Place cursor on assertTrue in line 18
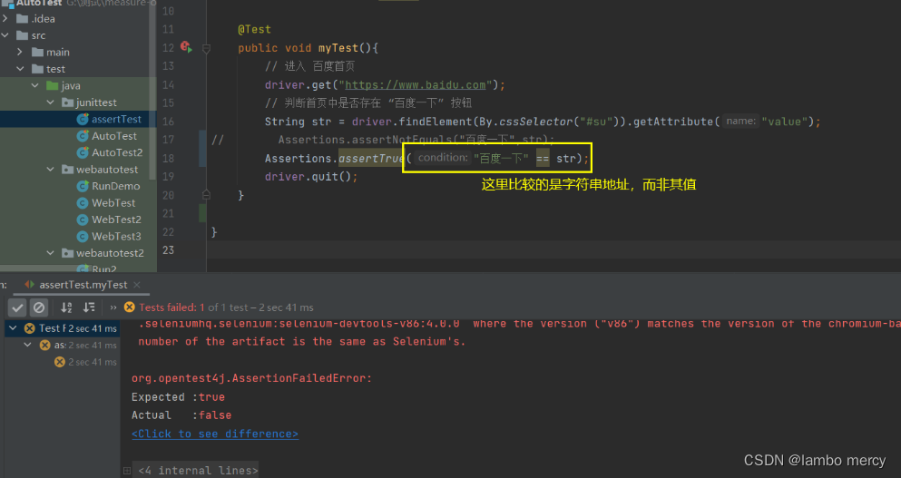901x478 pixels. 371,159
